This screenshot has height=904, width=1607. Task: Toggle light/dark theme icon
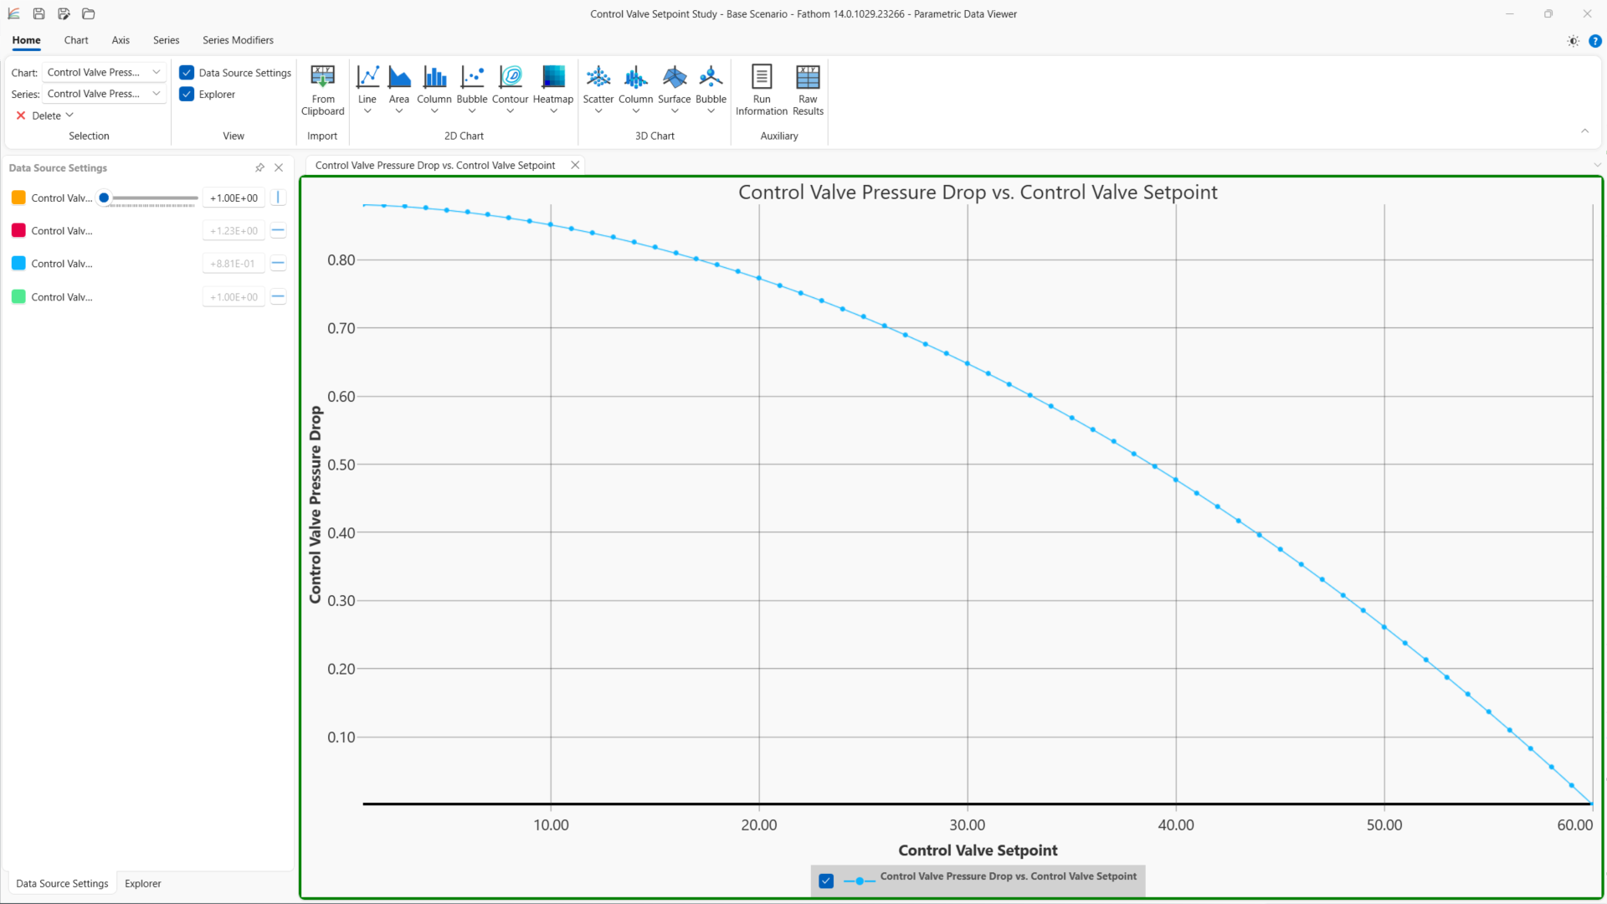[x=1573, y=41]
